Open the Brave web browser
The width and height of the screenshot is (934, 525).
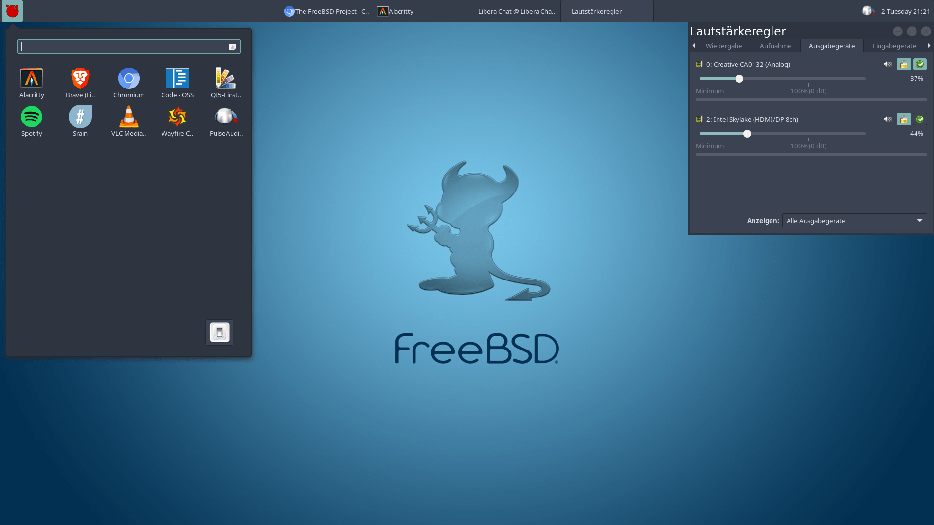click(x=80, y=81)
